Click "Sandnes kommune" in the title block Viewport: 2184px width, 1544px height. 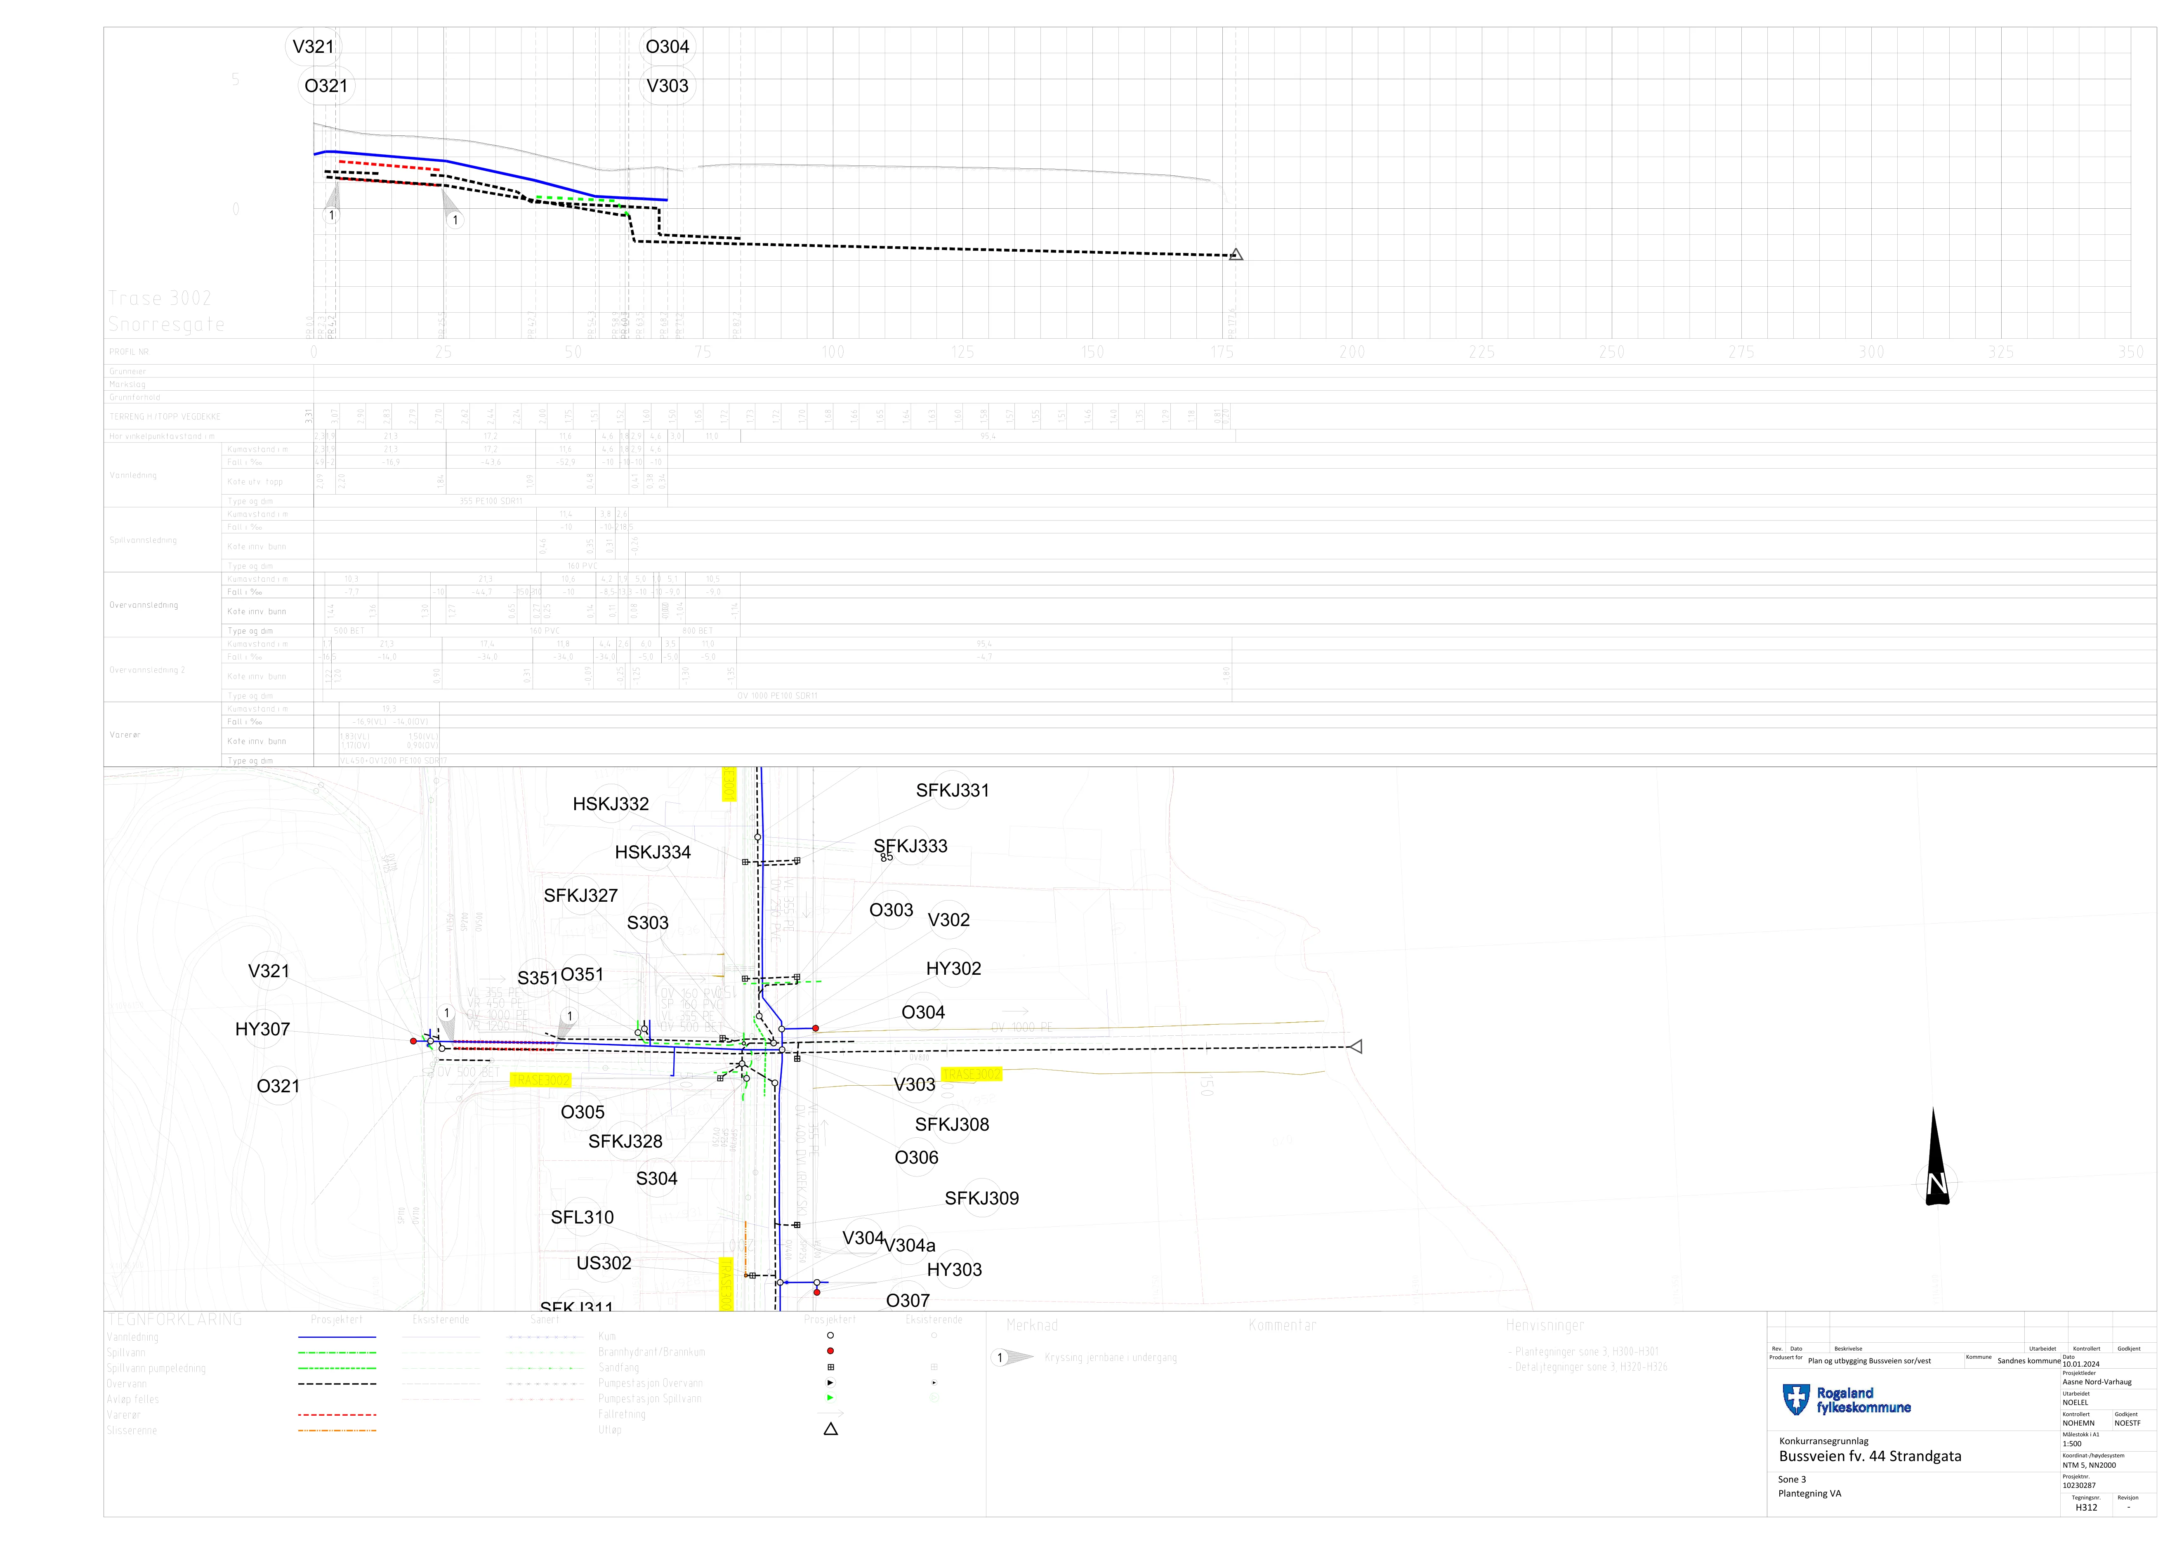tap(2029, 1361)
